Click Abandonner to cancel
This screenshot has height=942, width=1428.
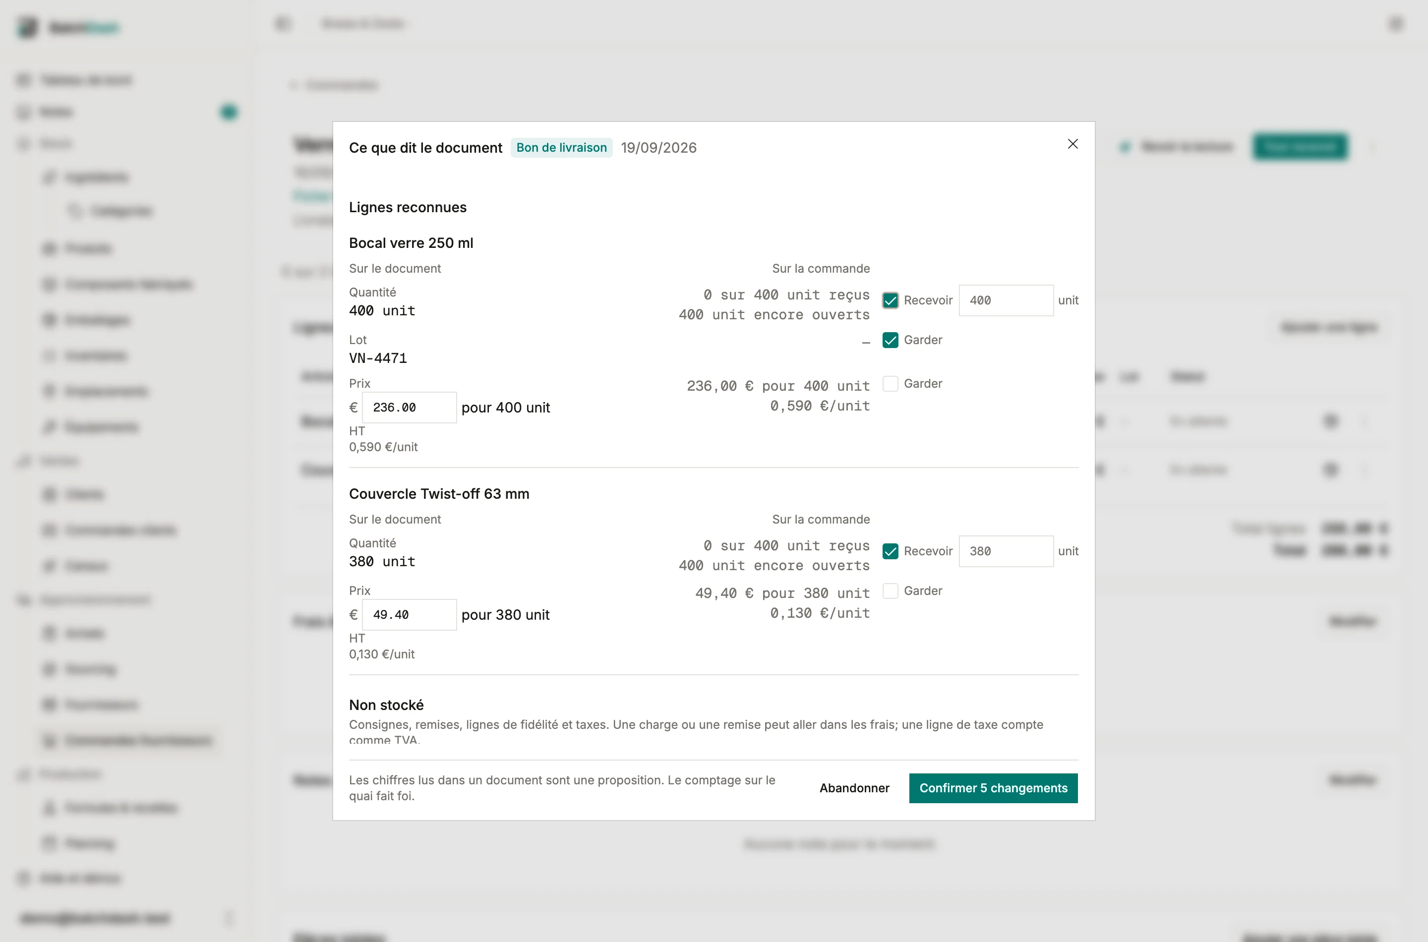854,788
